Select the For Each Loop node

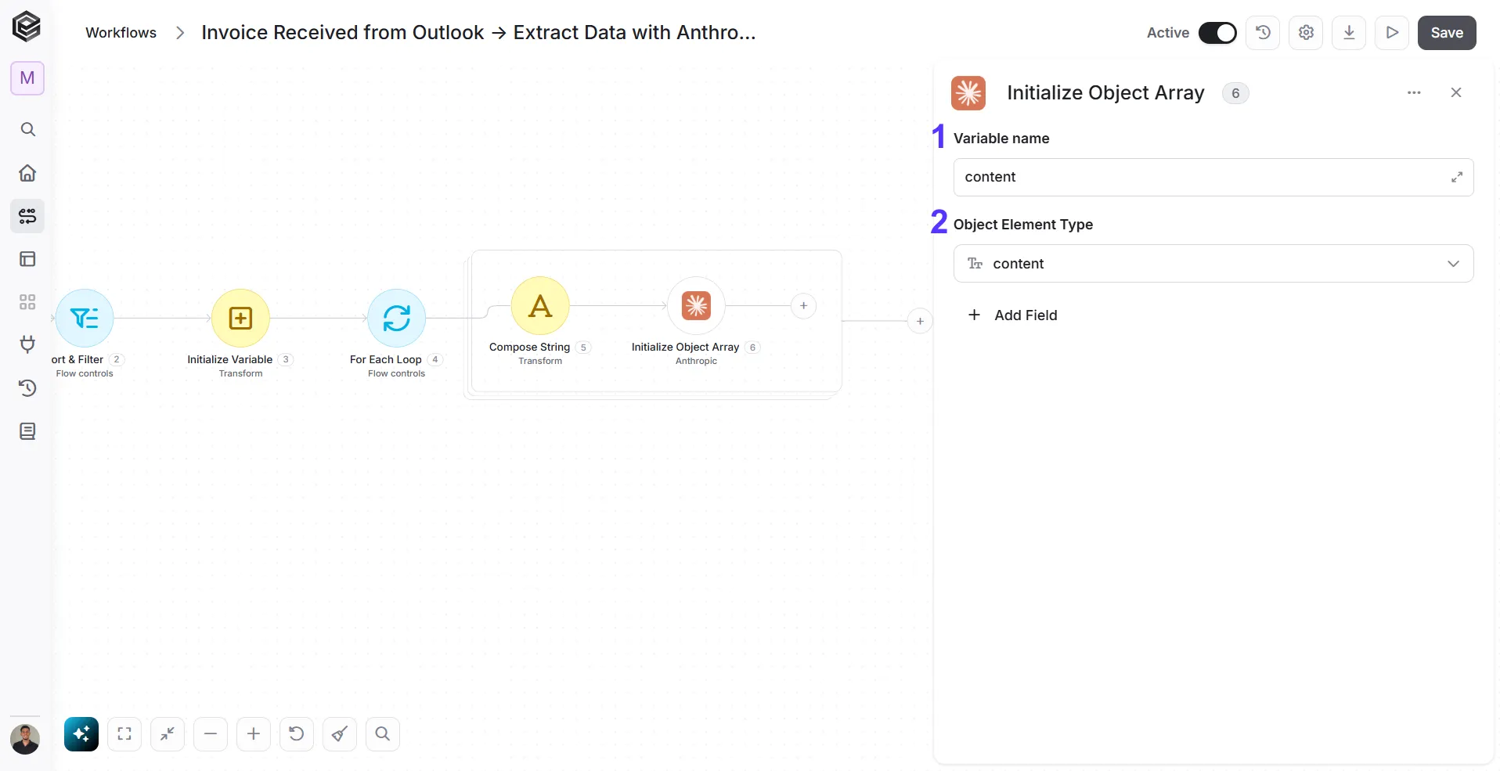(x=397, y=319)
